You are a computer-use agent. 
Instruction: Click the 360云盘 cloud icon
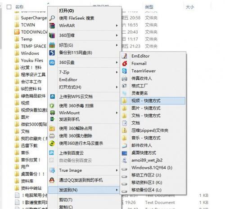(x=52, y=62)
